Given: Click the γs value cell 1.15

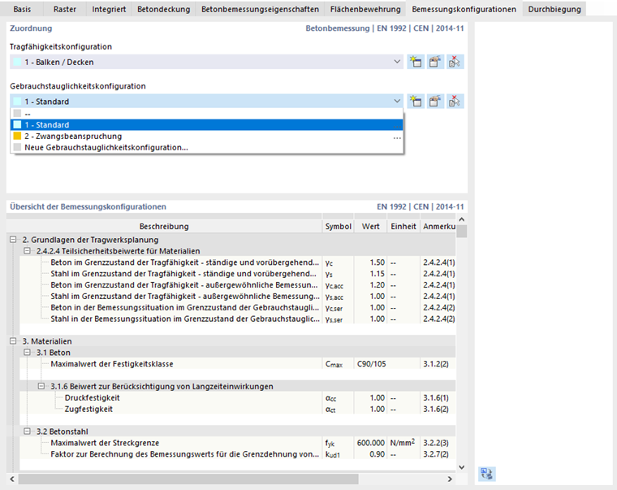Looking at the screenshot, I should (371, 274).
